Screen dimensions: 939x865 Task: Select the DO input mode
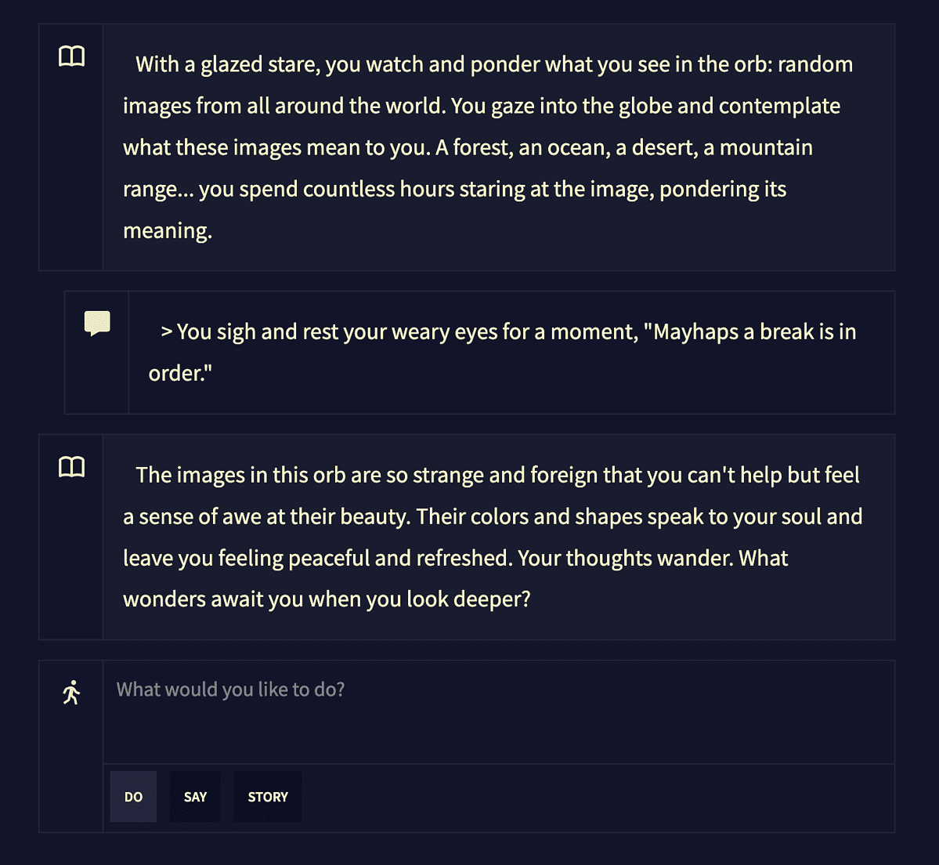(x=134, y=797)
